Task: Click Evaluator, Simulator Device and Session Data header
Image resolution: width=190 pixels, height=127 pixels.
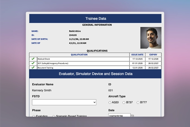Action: click(x=96, y=74)
